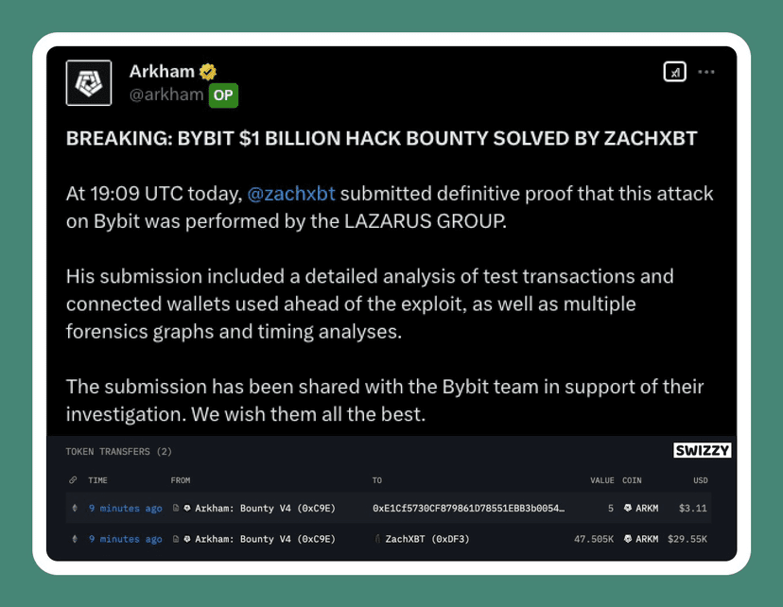
Task: Click the ZachXBT (0xDF3) recipient
Action: point(426,539)
